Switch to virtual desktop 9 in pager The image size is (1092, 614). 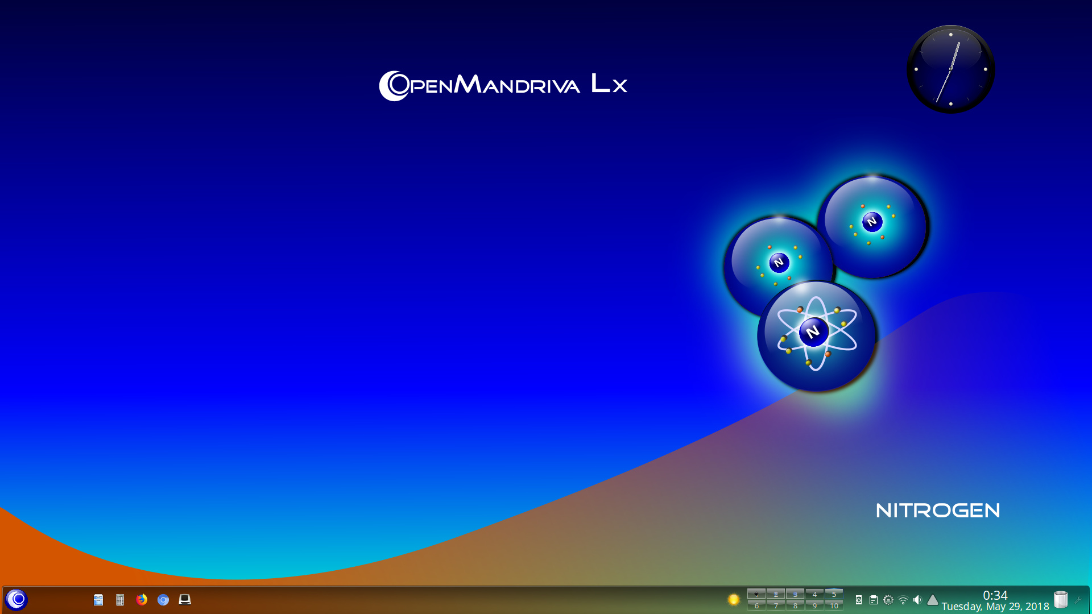[814, 605]
